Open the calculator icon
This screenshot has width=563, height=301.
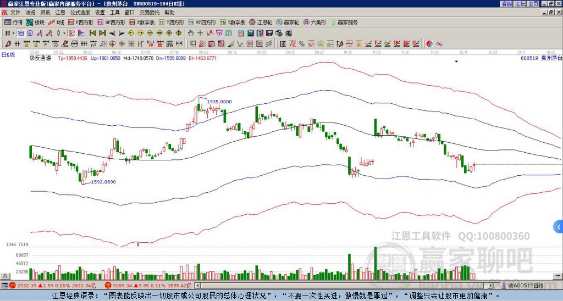[x=250, y=33]
